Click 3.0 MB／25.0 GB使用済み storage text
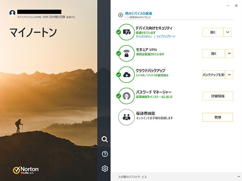 click(152, 75)
